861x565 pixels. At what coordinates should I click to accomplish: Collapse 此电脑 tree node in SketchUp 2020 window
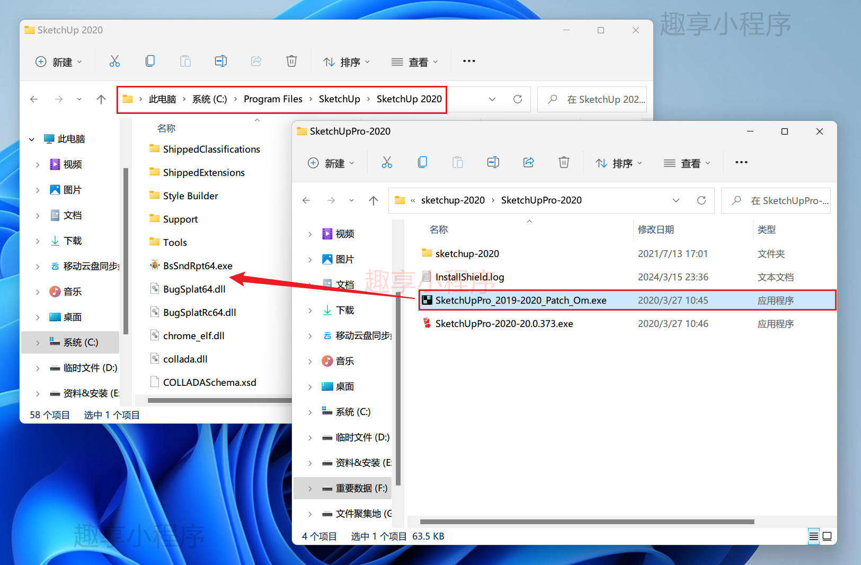pos(32,139)
